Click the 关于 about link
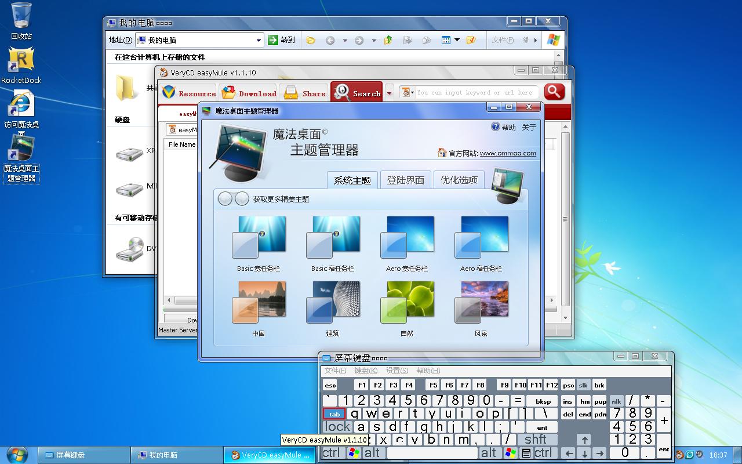742x464 pixels. (x=529, y=127)
